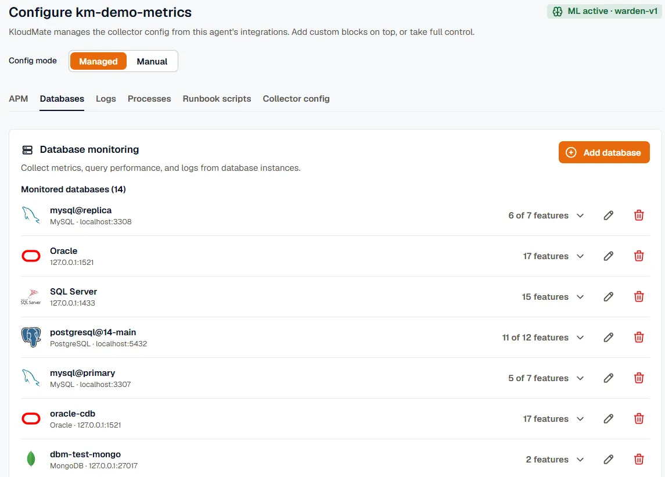Click the Add database button
Viewport: 665px width, 477px height.
604,152
